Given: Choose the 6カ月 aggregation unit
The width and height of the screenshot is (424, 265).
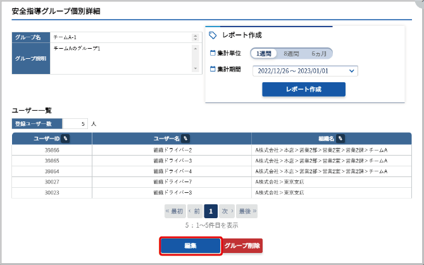Looking at the screenshot, I should pyautogui.click(x=318, y=54).
